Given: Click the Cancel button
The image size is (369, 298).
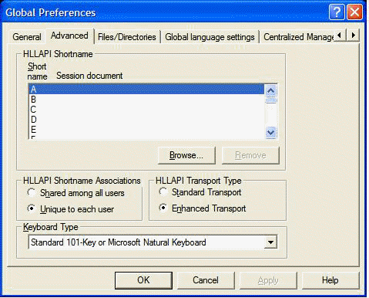Looking at the screenshot, I should click(206, 280).
